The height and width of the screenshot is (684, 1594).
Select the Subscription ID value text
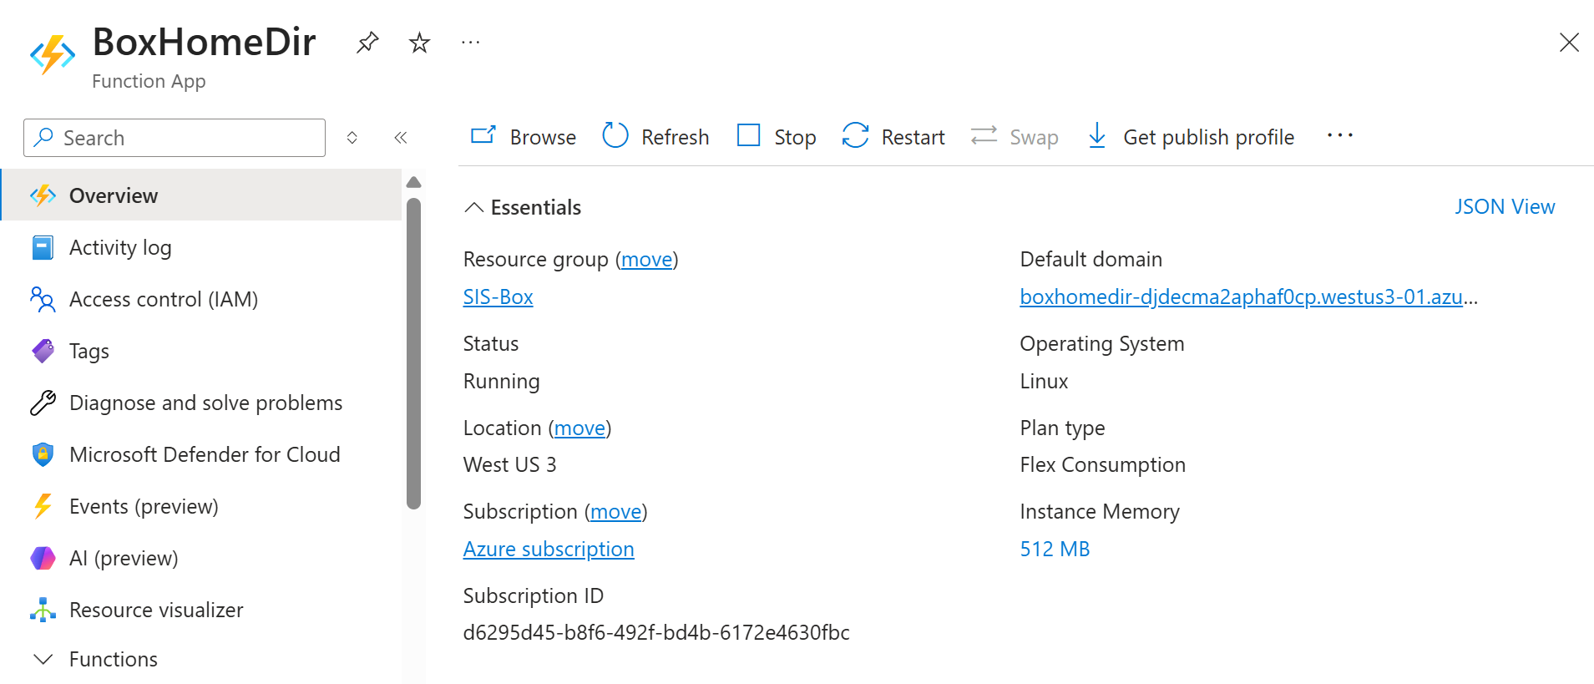656,633
